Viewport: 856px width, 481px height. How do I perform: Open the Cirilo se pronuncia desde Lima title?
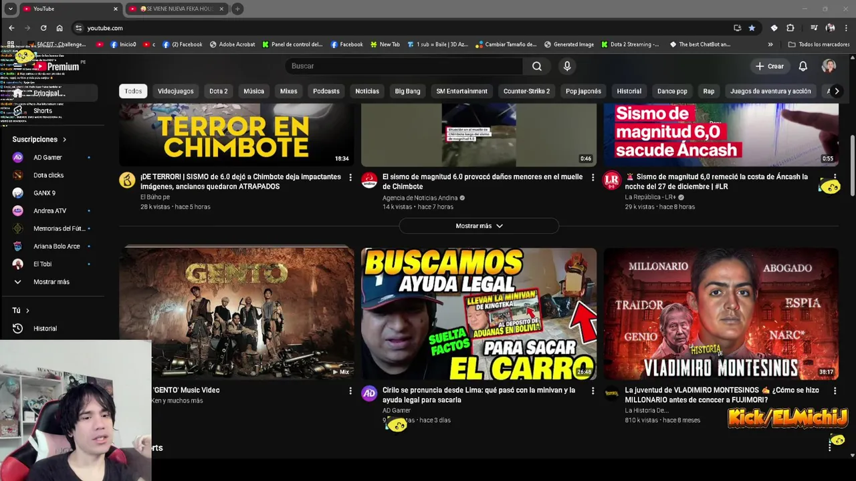point(479,395)
